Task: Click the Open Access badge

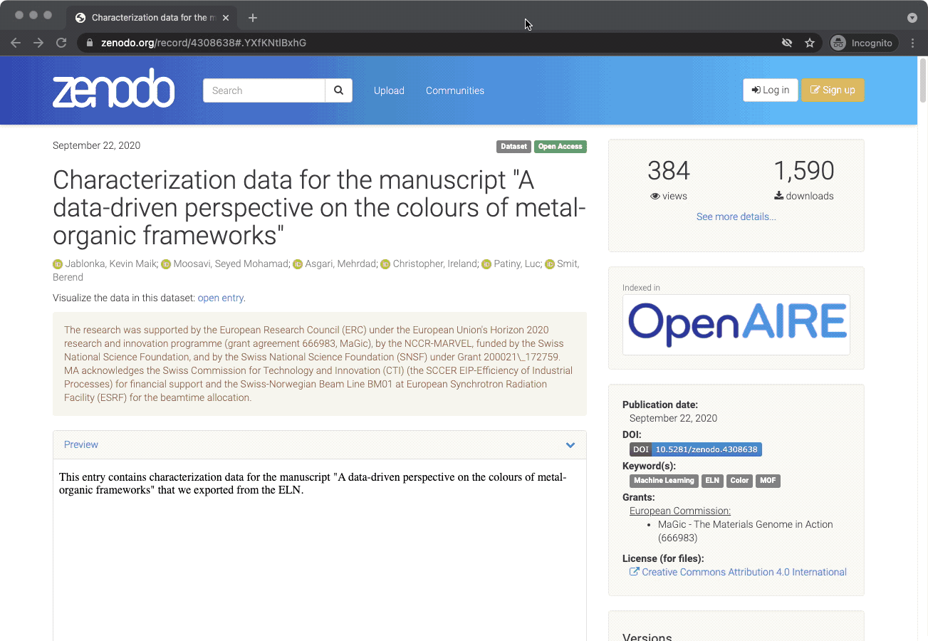Action: tap(561, 147)
